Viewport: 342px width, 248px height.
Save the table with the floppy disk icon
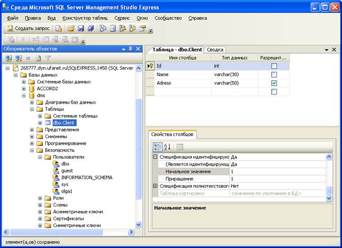pyautogui.click(x=81, y=28)
